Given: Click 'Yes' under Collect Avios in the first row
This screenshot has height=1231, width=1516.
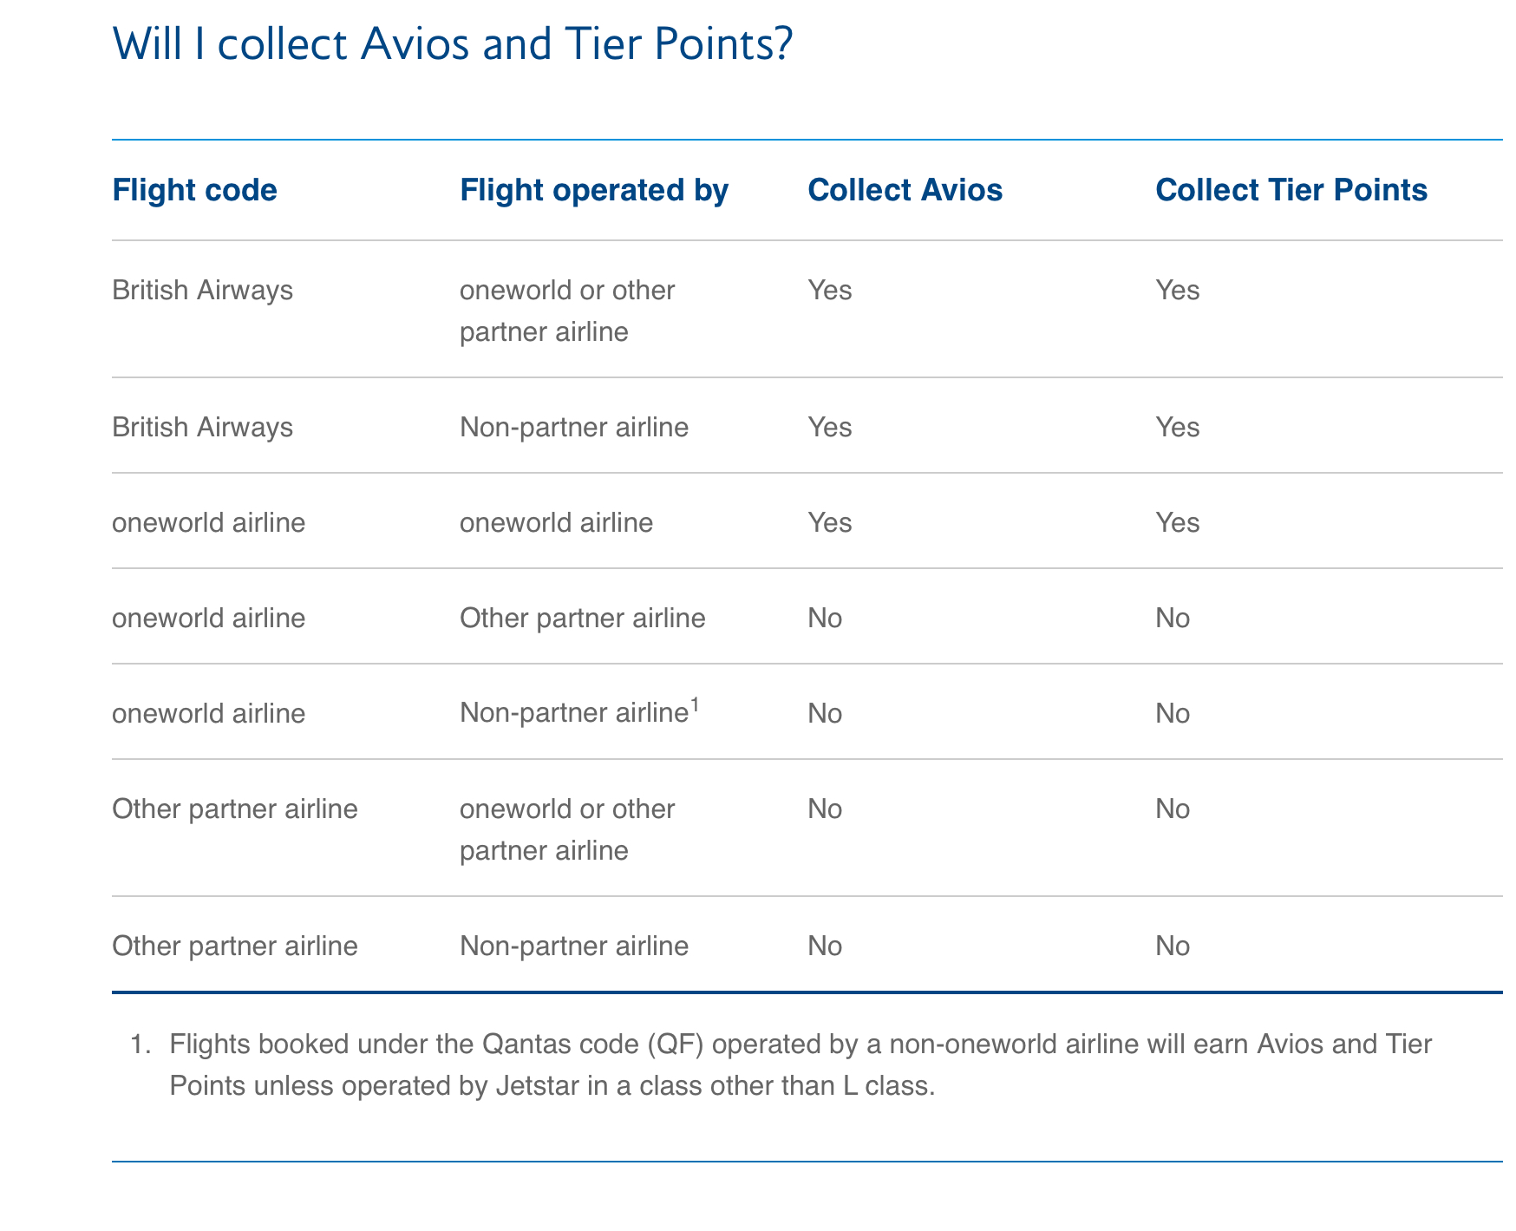Looking at the screenshot, I should (x=830, y=290).
